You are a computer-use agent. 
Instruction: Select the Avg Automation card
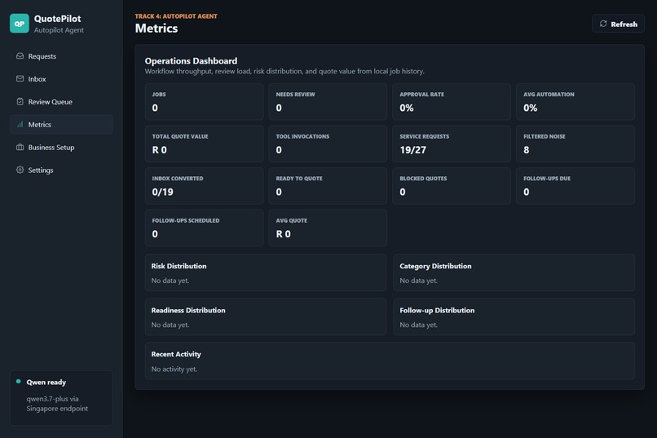(575, 102)
